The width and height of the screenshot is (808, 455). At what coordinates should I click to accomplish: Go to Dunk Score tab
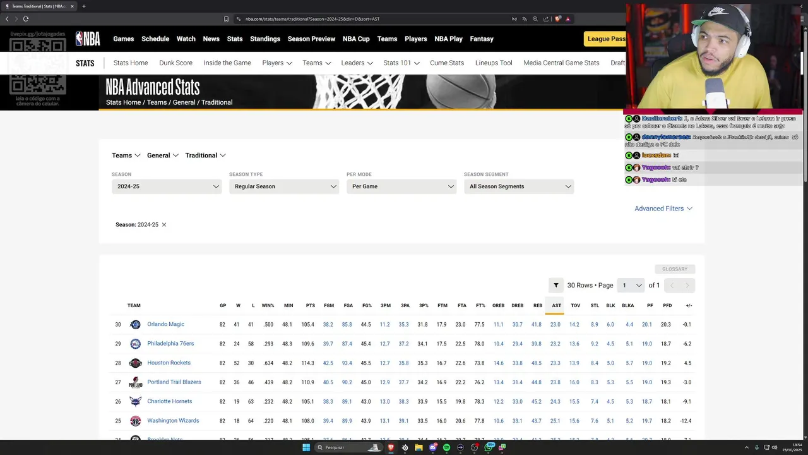[x=175, y=63]
